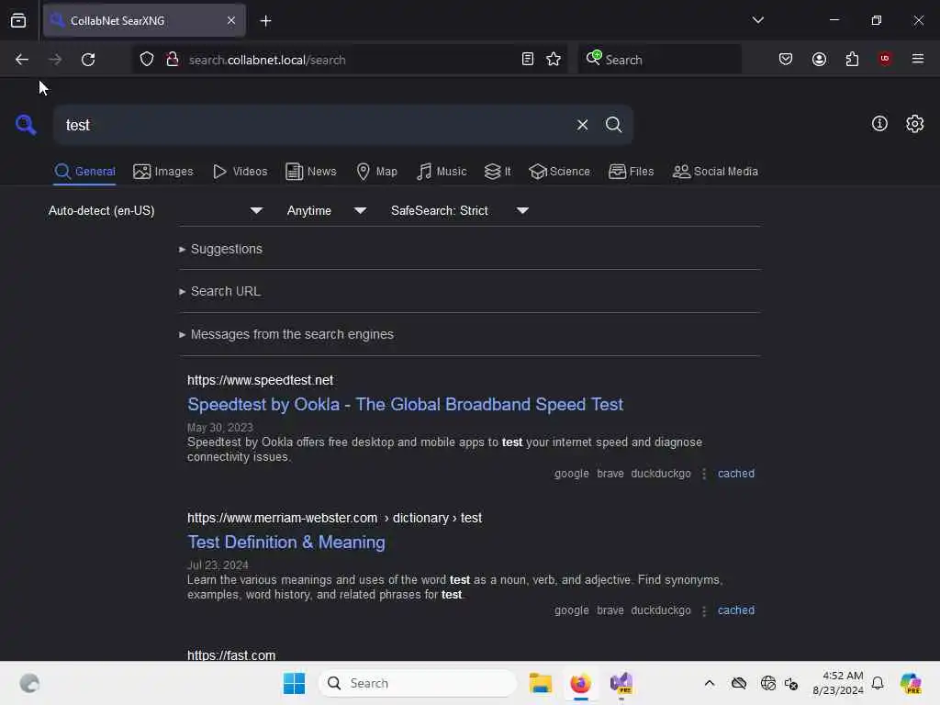Click https://www.speedtest.net URL text
The height and width of the screenshot is (705, 940).
pyautogui.click(x=260, y=380)
